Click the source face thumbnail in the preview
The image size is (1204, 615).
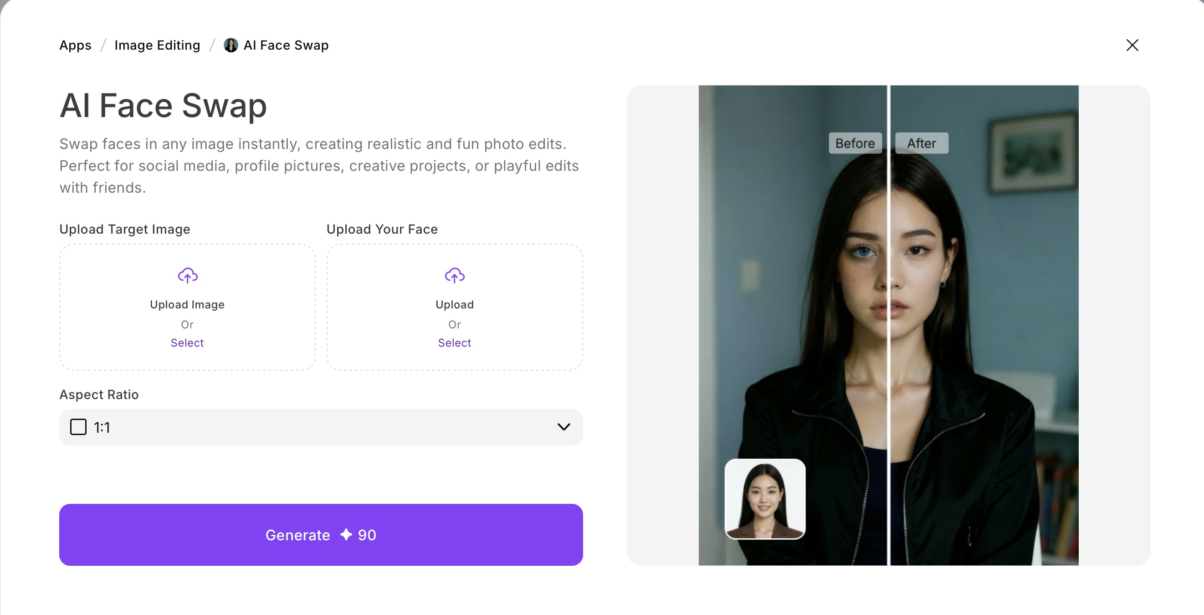click(x=765, y=499)
